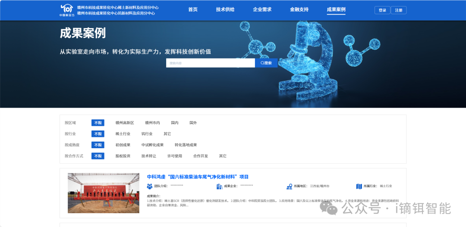The height and width of the screenshot is (227, 466).
Task: Select 中试孵化成果 maturity filter
Action: pyautogui.click(x=152, y=145)
